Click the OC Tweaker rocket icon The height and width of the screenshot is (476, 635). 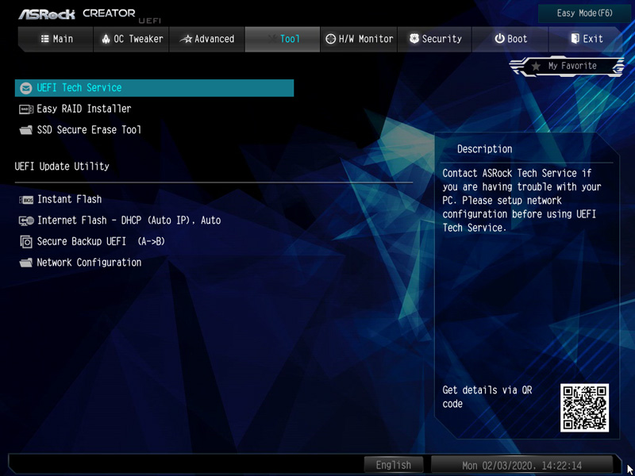pyautogui.click(x=106, y=39)
